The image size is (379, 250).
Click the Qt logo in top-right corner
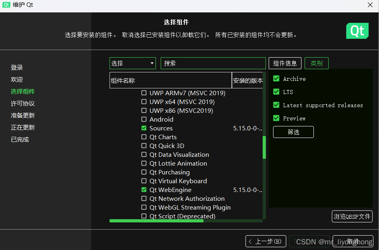[x=357, y=30]
